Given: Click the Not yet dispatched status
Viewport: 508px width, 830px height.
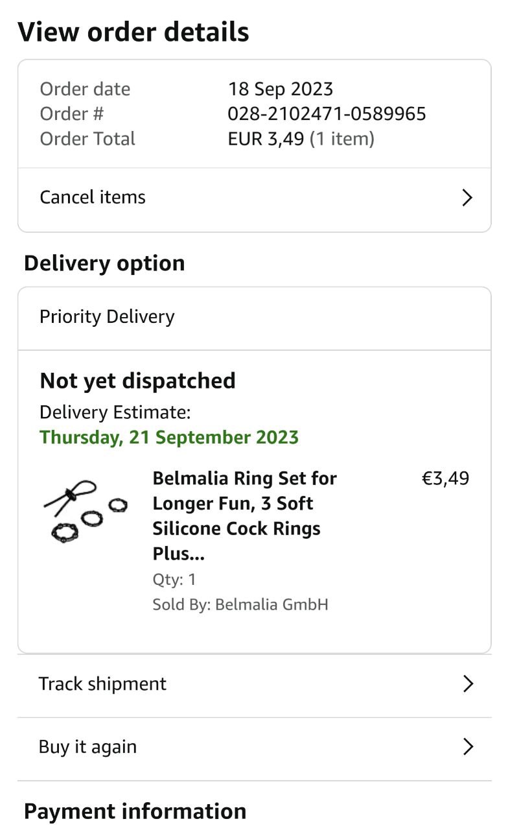Looking at the screenshot, I should [x=137, y=381].
